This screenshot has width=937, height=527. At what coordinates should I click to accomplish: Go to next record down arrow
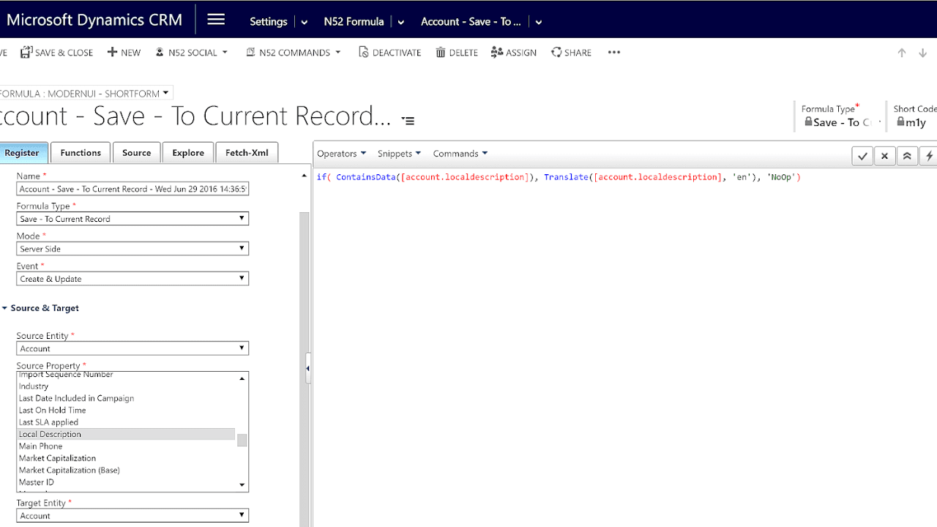pos(922,53)
